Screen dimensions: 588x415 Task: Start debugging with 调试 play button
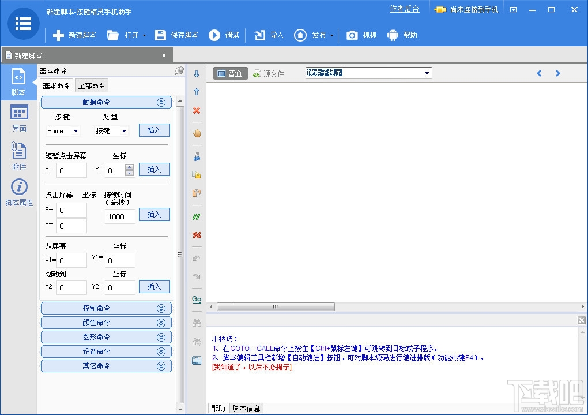tap(214, 35)
